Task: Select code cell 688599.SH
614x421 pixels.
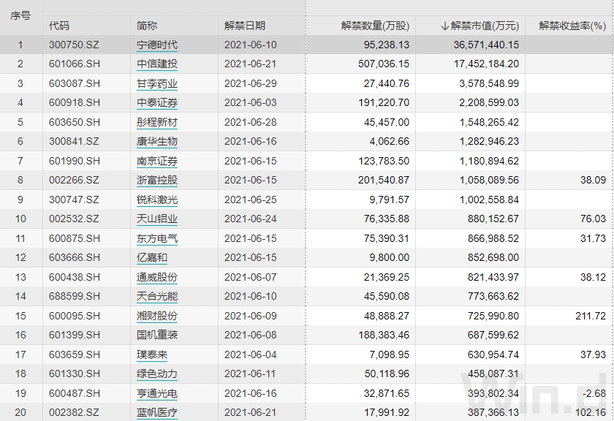Action: (x=75, y=297)
